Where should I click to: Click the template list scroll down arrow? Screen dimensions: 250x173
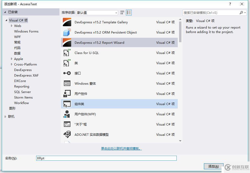pyautogui.click(x=180, y=141)
